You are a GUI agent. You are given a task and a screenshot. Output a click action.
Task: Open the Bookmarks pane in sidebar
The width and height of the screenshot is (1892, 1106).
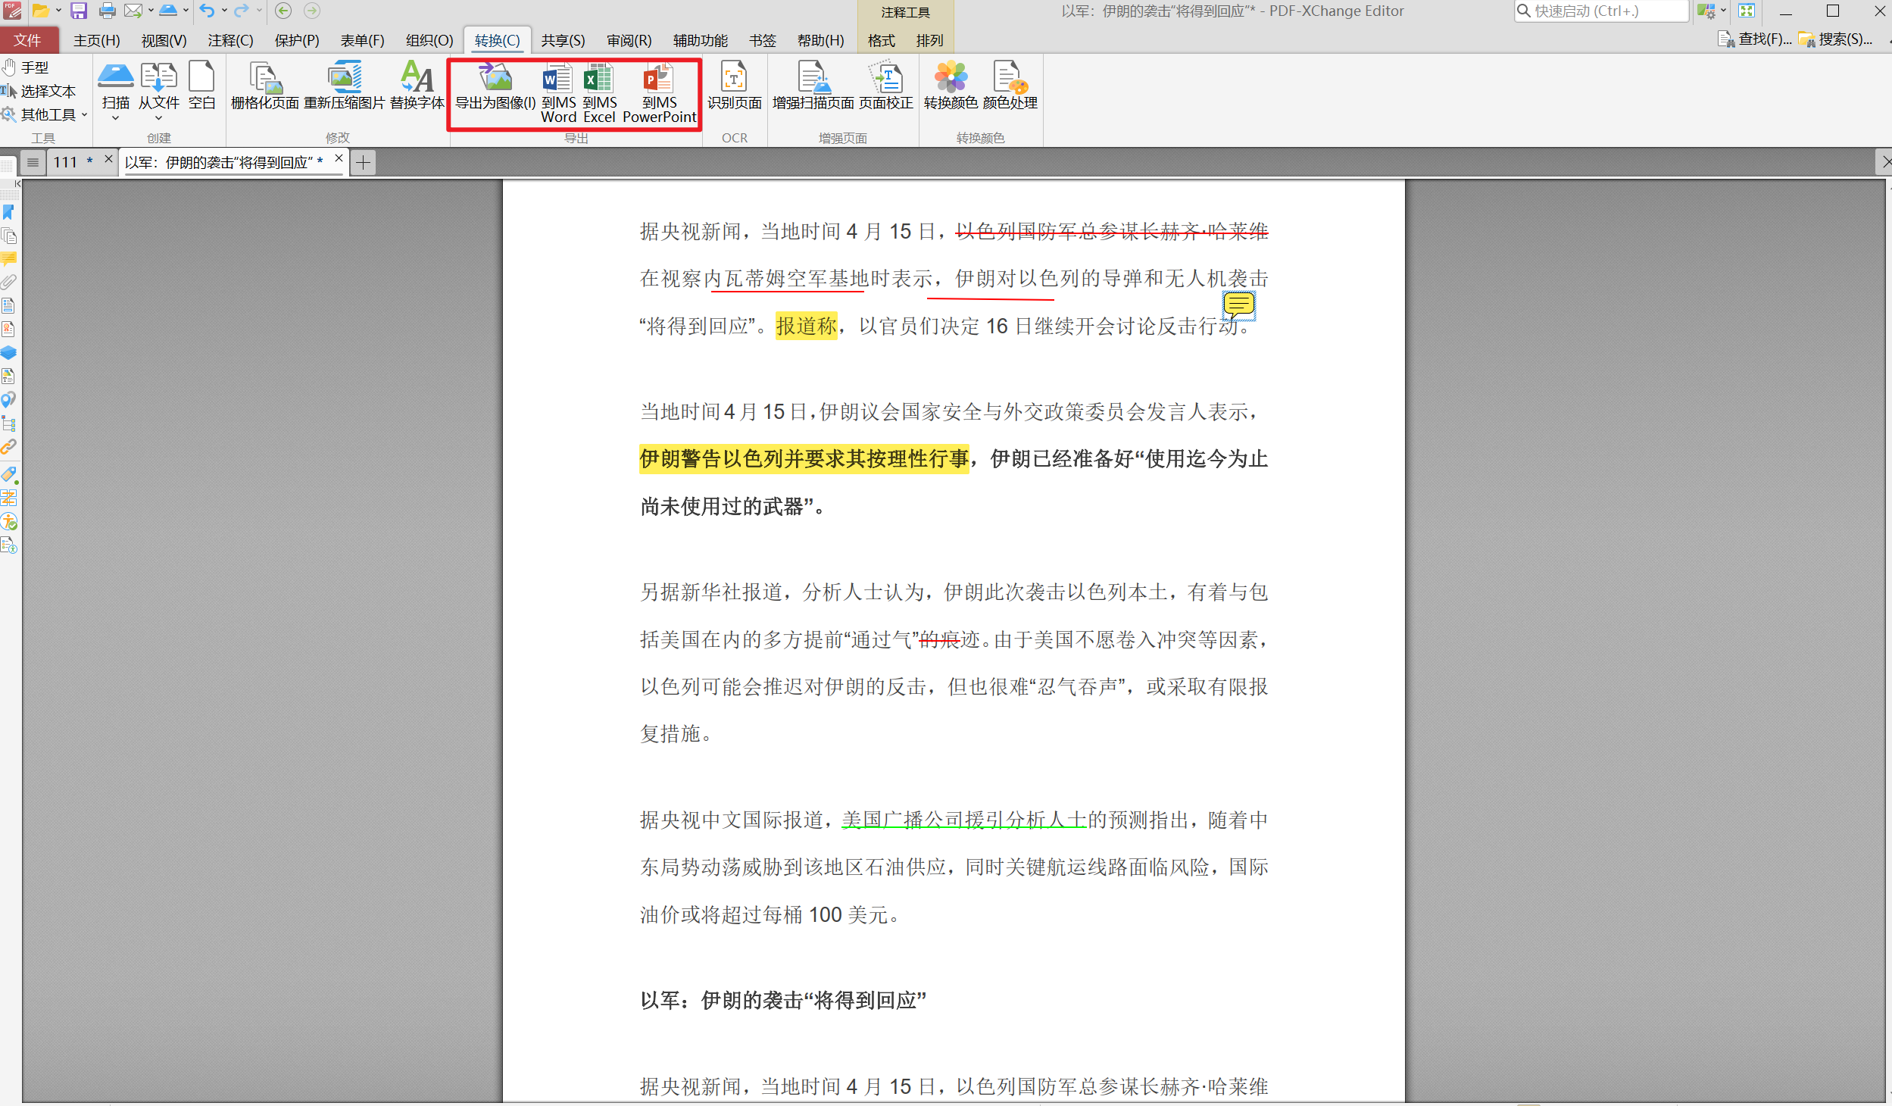[9, 212]
